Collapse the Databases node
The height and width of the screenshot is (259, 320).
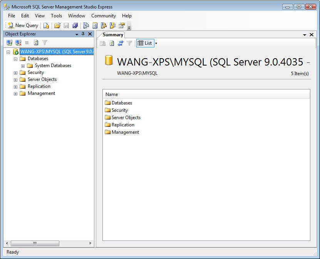point(15,59)
